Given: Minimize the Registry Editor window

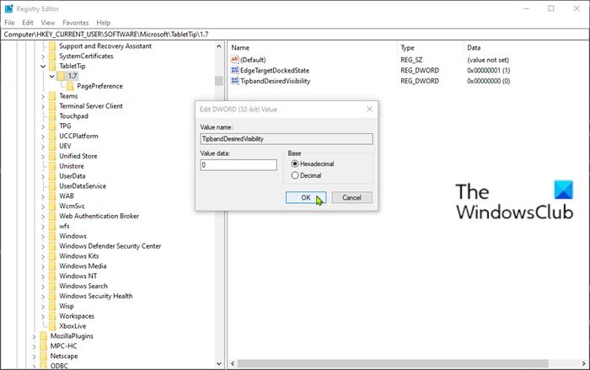Looking at the screenshot, I should click(526, 8).
